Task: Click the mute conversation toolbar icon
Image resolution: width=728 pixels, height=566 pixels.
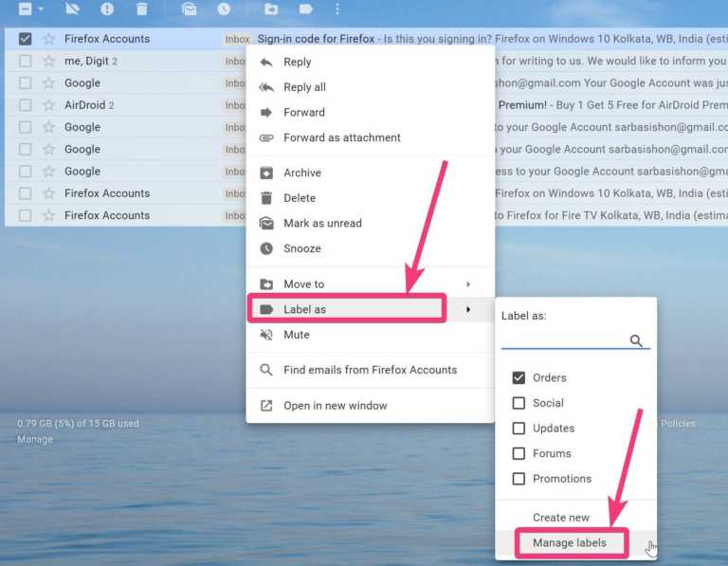Action: (x=72, y=9)
